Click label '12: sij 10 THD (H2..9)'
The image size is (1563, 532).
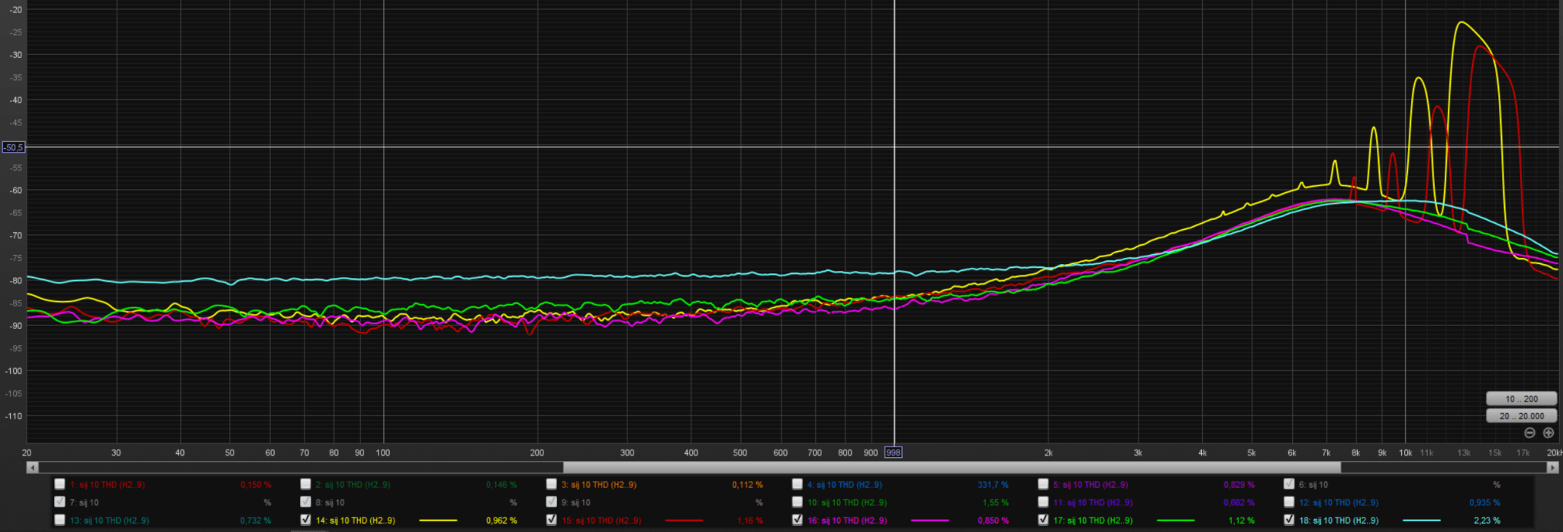tap(1338, 503)
